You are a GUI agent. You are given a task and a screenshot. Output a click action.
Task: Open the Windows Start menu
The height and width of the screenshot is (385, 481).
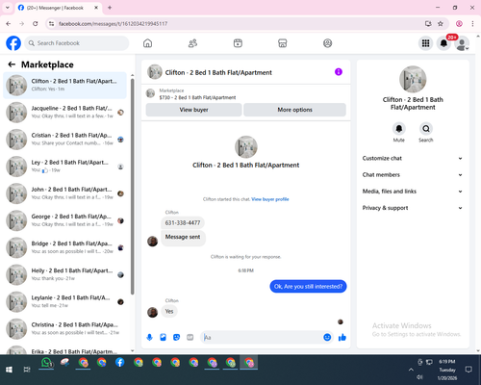click(9, 370)
